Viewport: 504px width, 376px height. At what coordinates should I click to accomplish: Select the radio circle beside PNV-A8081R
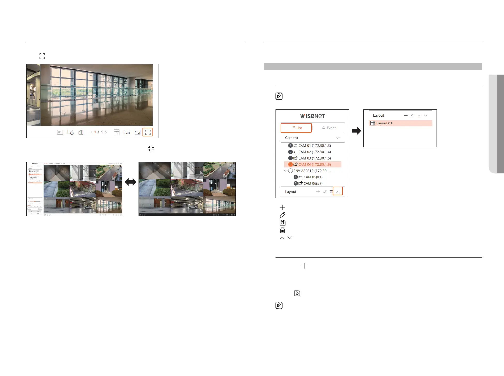point(291,171)
